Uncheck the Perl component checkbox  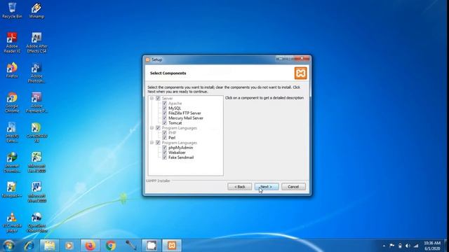coord(164,138)
